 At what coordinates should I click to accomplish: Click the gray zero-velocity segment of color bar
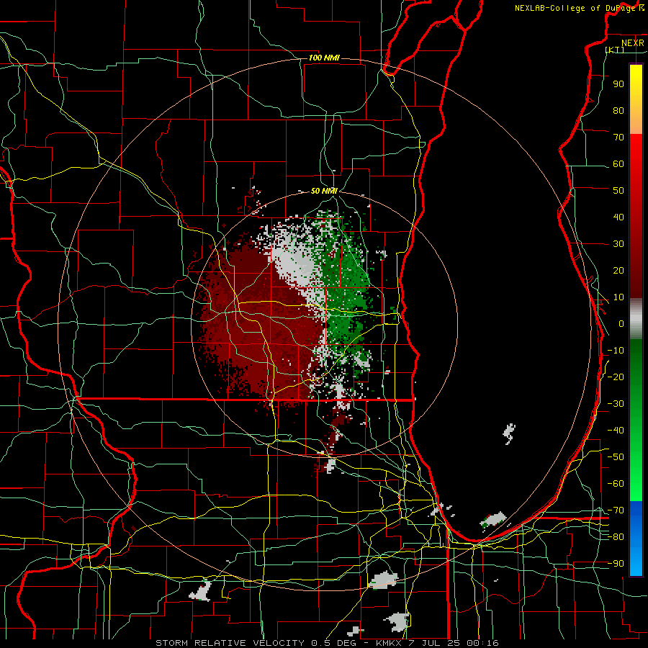(636, 319)
